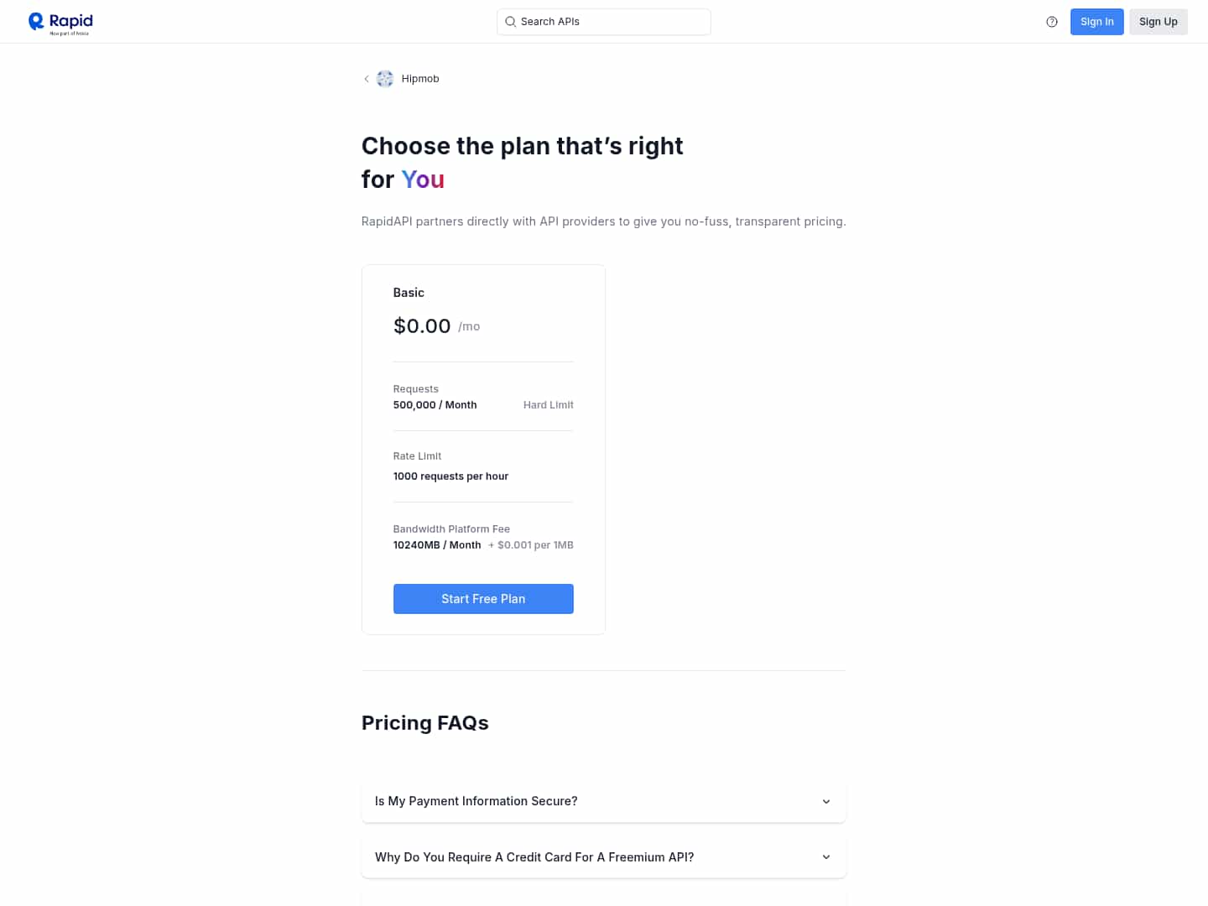1208x906 pixels.
Task: Focus the Search APIs input field
Action: pyautogui.click(x=612, y=22)
